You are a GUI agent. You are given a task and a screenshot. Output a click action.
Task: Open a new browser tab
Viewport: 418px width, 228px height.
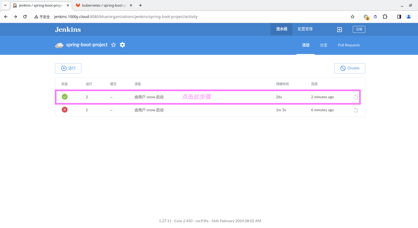coord(140,5)
